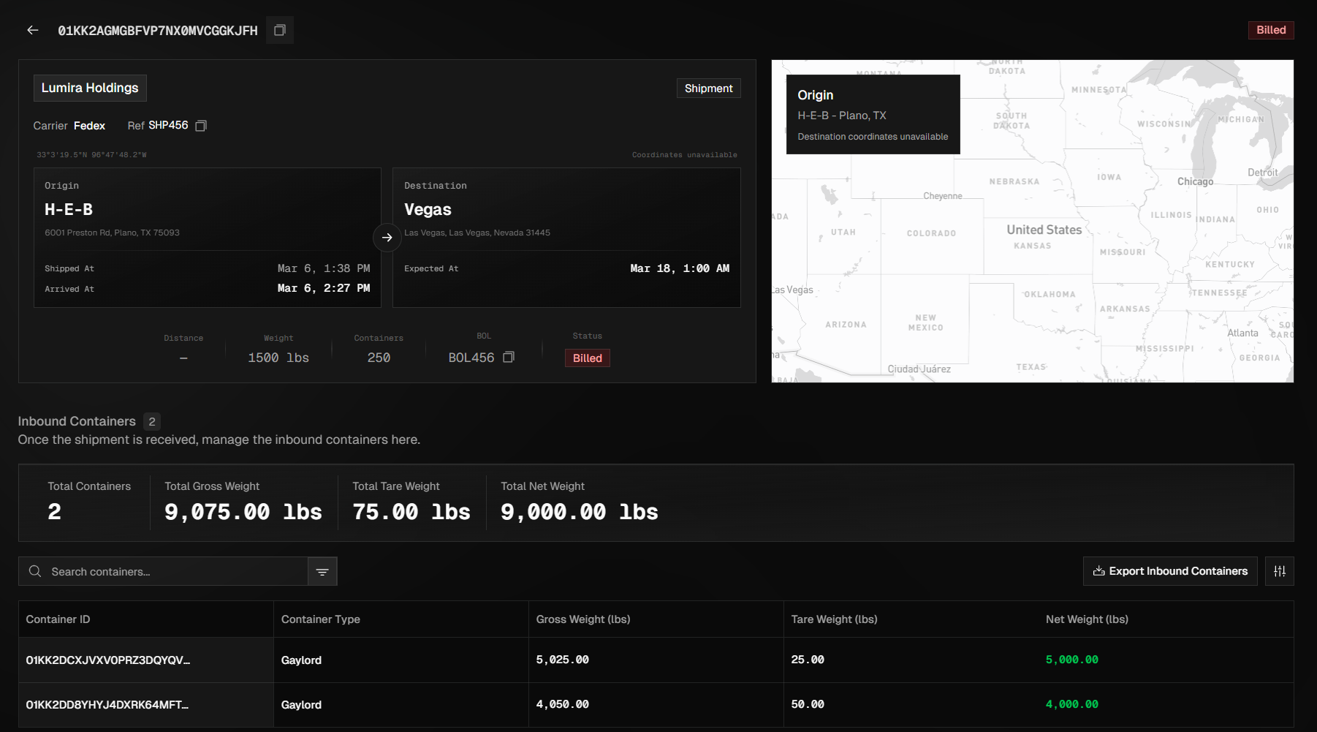The width and height of the screenshot is (1317, 732).
Task: Click the arrow between Origin and Destination cards
Action: (387, 238)
